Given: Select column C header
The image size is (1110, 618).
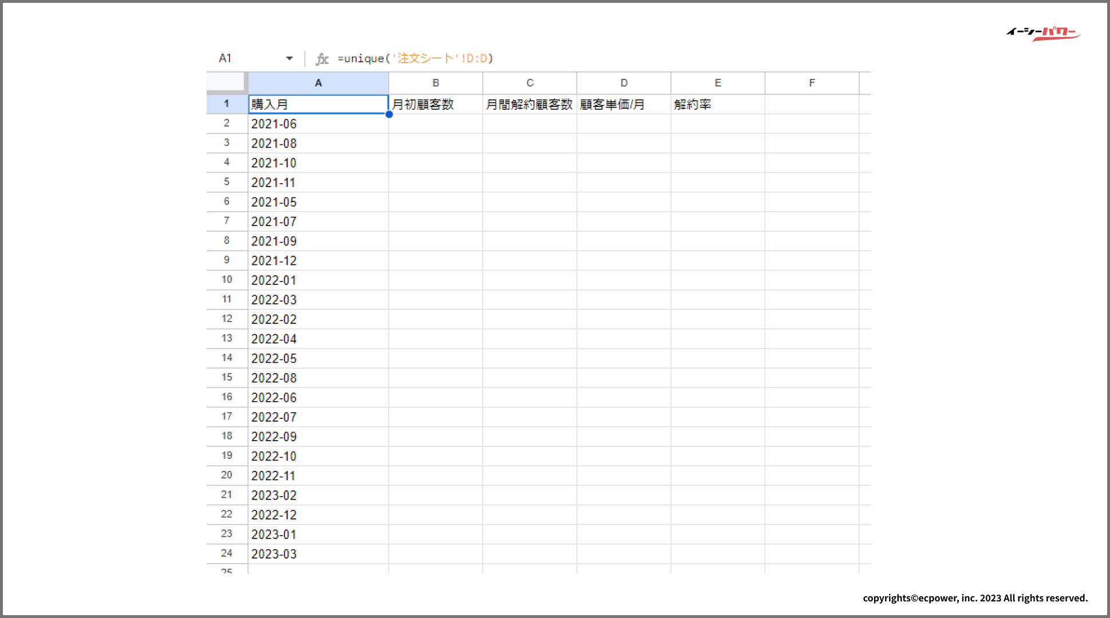Looking at the screenshot, I should pyautogui.click(x=530, y=83).
